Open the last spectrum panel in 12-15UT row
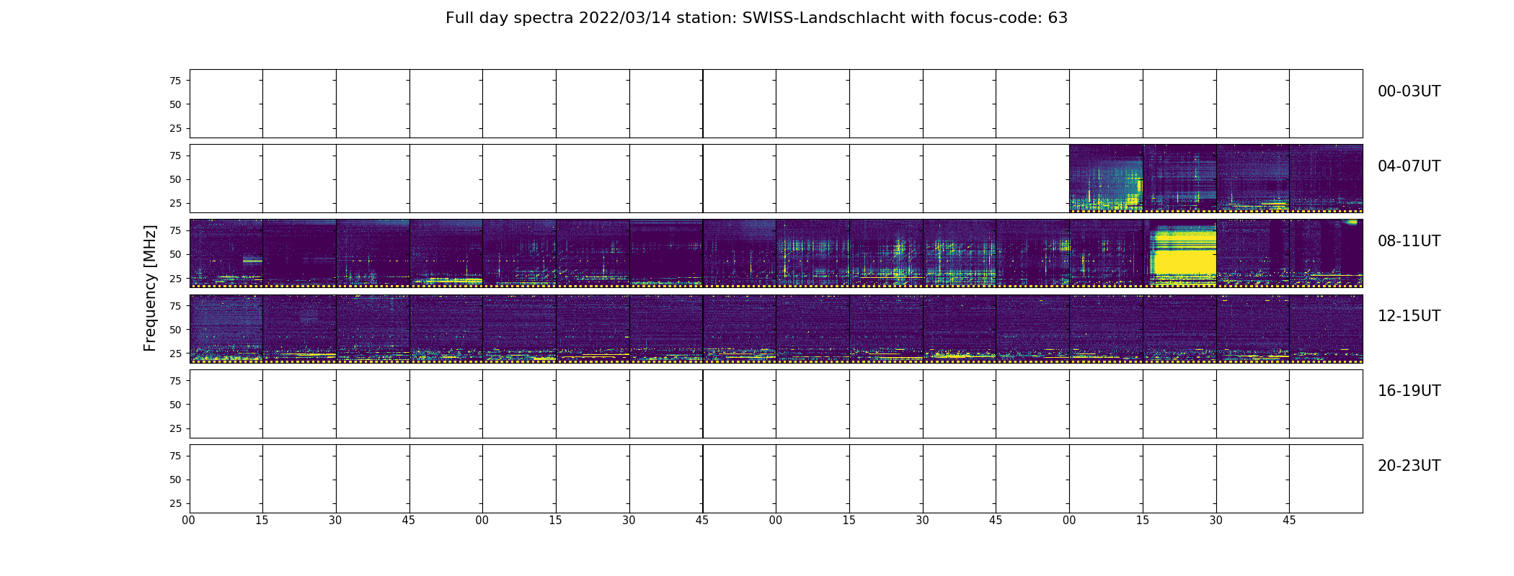The width and height of the screenshot is (1514, 576). (1326, 328)
